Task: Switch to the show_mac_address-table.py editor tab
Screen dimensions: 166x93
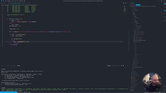Action: (15, 3)
